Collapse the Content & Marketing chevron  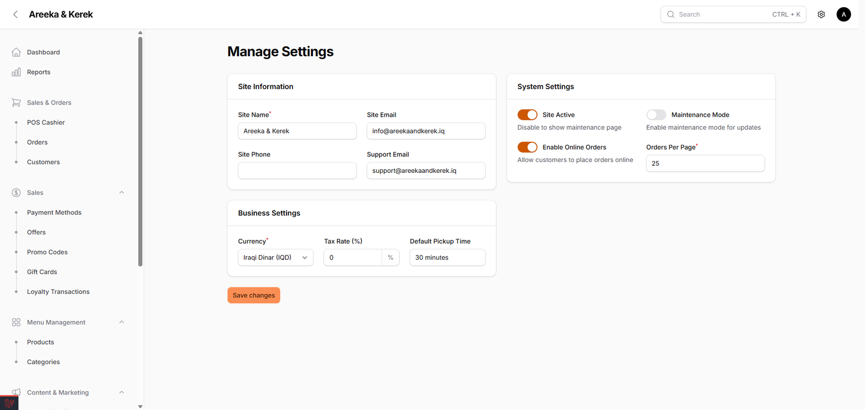click(x=122, y=392)
